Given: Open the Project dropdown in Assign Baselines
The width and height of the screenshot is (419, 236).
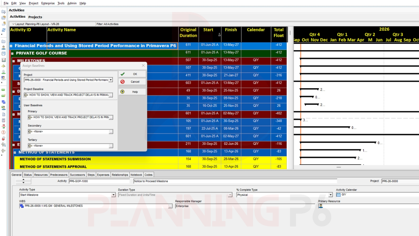Looking at the screenshot, I should click(111, 80).
